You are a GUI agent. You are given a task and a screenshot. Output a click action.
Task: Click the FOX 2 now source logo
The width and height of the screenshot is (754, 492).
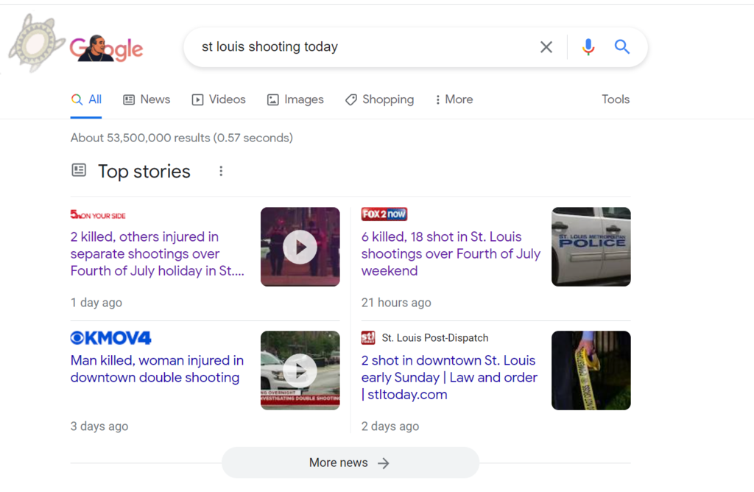[384, 214]
